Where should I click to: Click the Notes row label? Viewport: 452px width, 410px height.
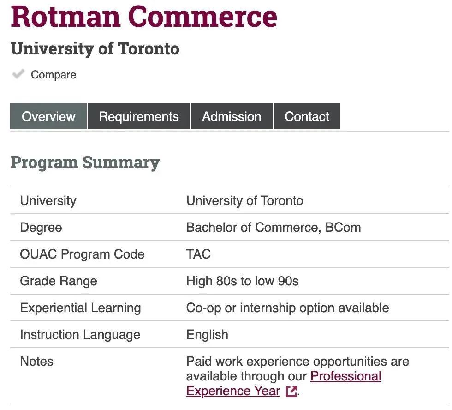pos(37,362)
